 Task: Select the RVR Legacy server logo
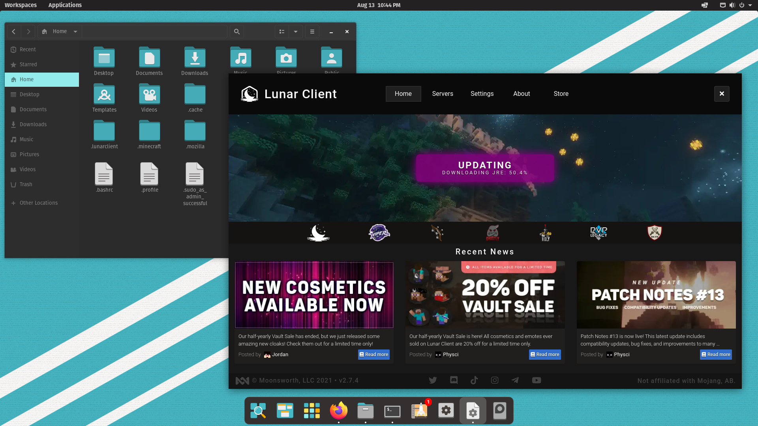pyautogui.click(x=599, y=233)
